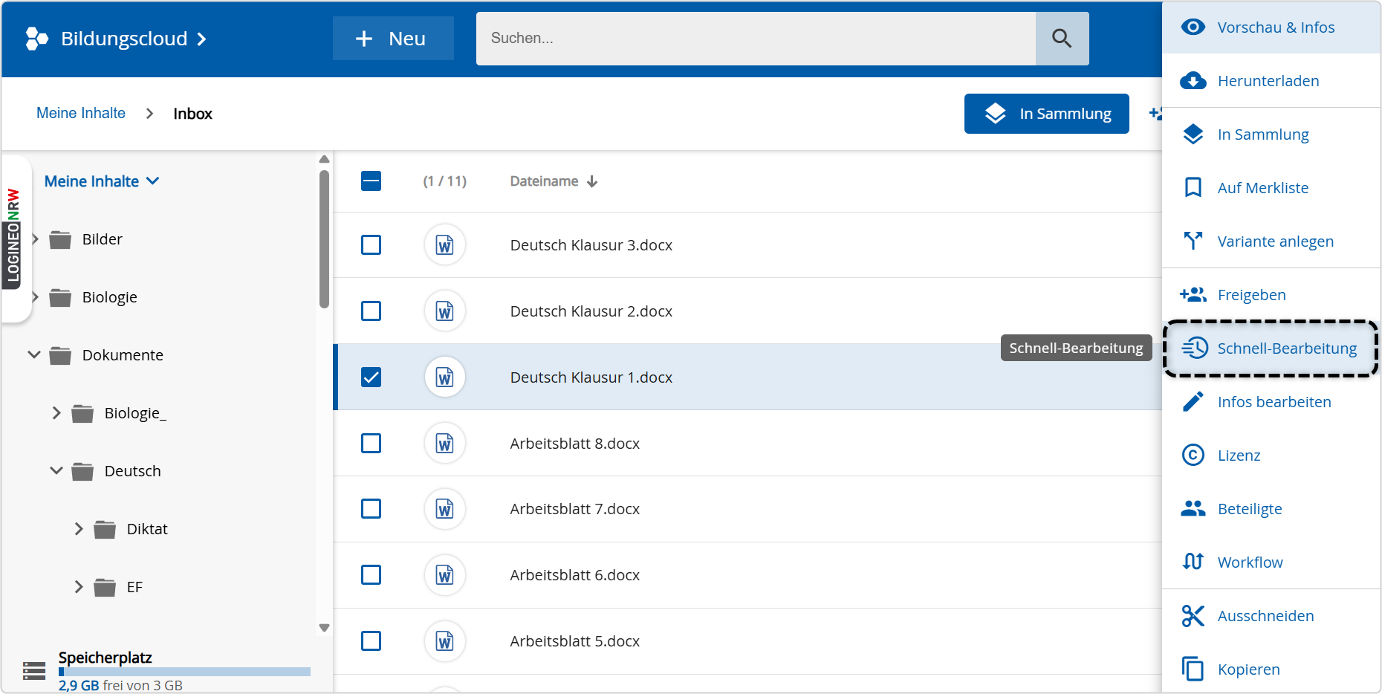Click the Word icon of Deutsch Klausur 1.docx
Image resolution: width=1382 pixels, height=694 pixels.
click(445, 377)
